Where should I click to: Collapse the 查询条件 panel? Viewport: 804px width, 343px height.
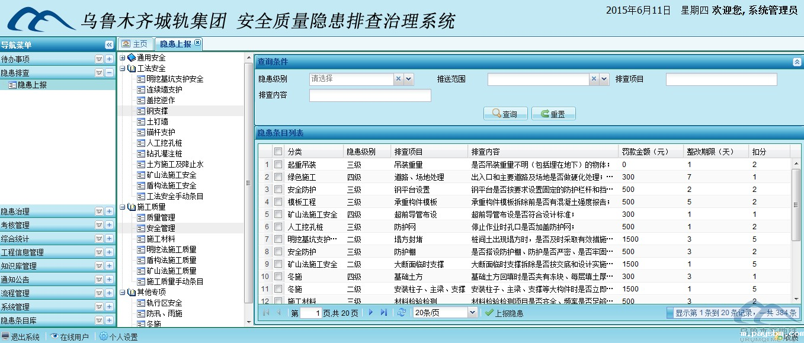(x=796, y=62)
